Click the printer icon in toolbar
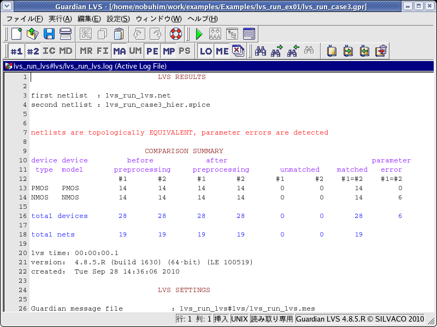Image resolution: width=437 pixels, height=327 pixels. point(66,34)
